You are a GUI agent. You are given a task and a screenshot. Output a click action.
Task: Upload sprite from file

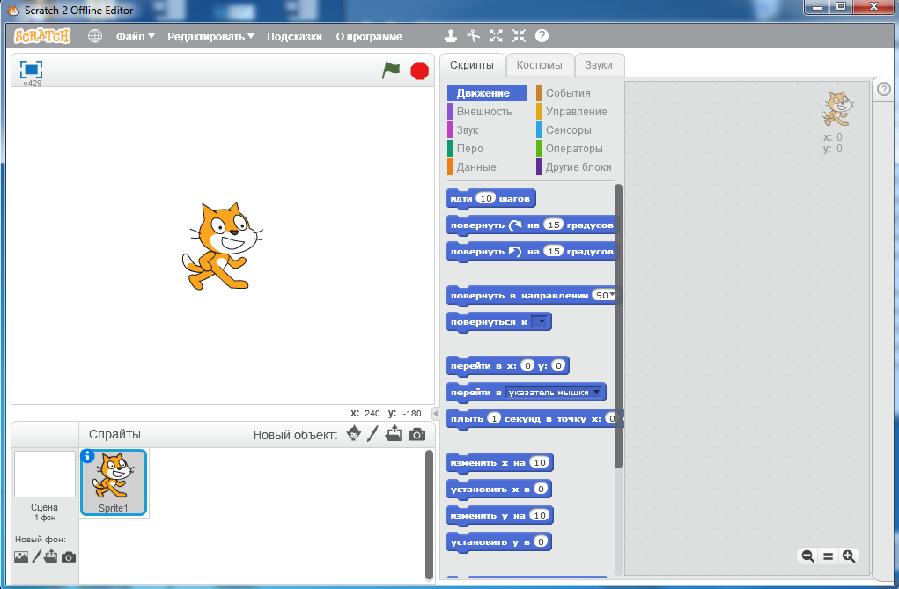point(394,434)
